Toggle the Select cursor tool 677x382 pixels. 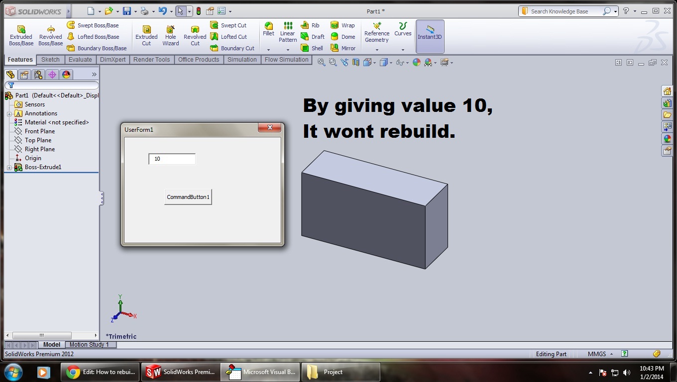pos(181,11)
